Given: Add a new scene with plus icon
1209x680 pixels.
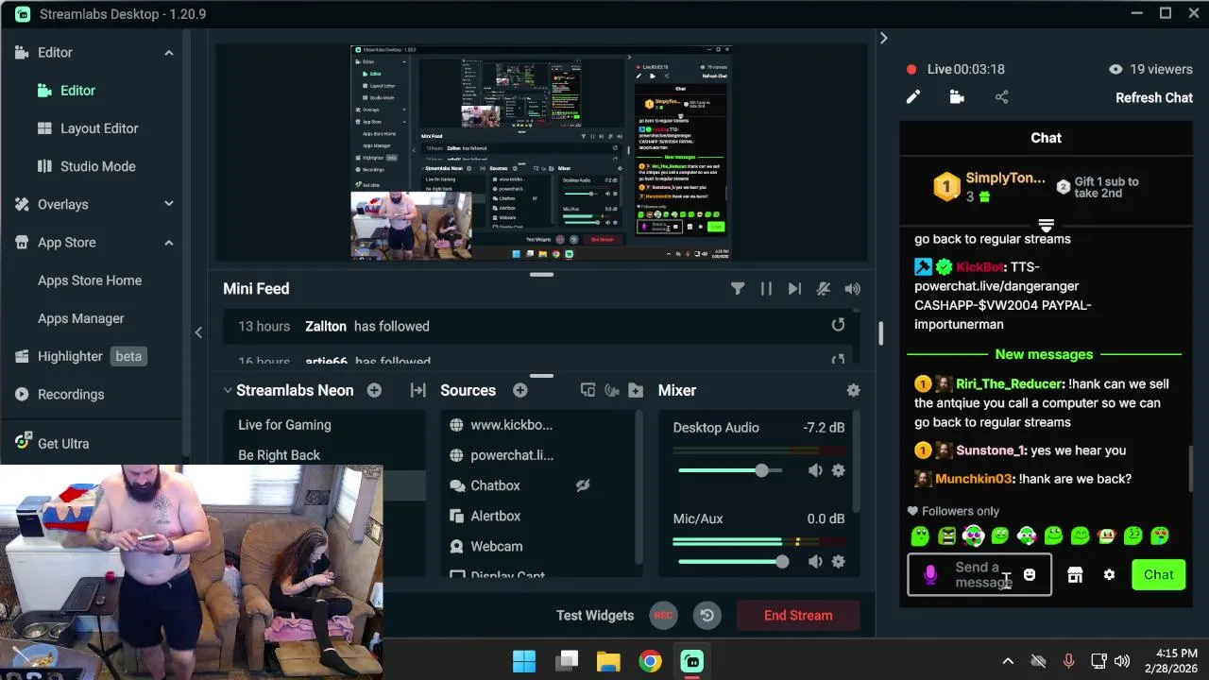Looking at the screenshot, I should pyautogui.click(x=374, y=390).
